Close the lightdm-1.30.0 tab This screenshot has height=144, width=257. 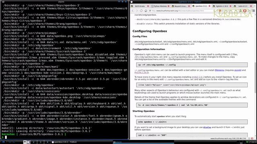pos(230,6)
